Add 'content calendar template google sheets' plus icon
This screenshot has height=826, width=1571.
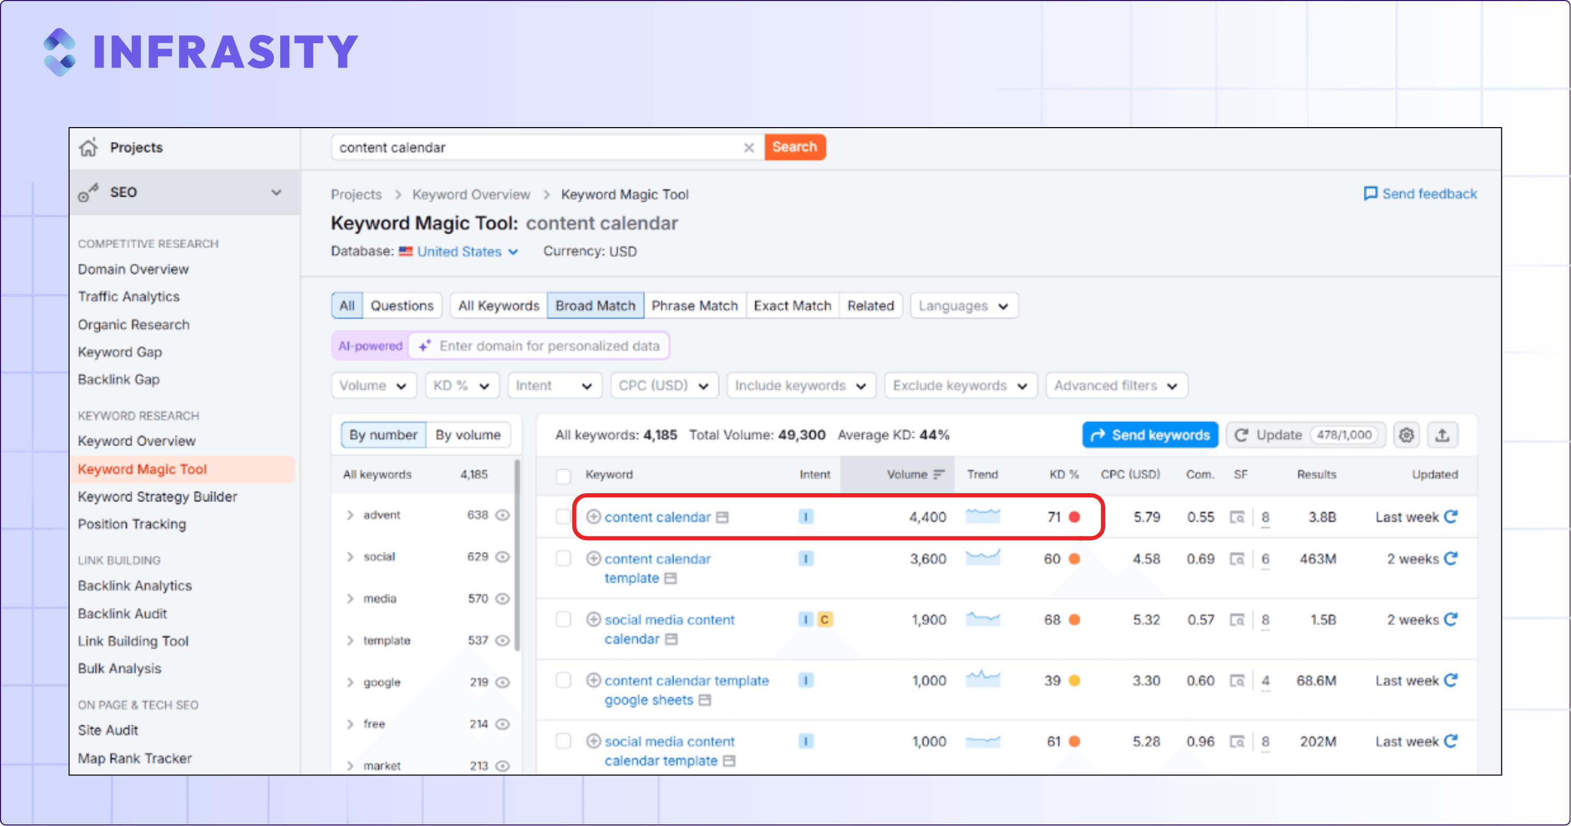pos(593,680)
